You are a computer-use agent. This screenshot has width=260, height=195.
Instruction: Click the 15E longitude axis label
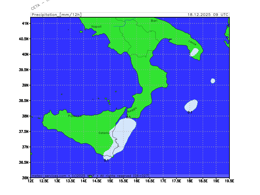click(110, 181)
